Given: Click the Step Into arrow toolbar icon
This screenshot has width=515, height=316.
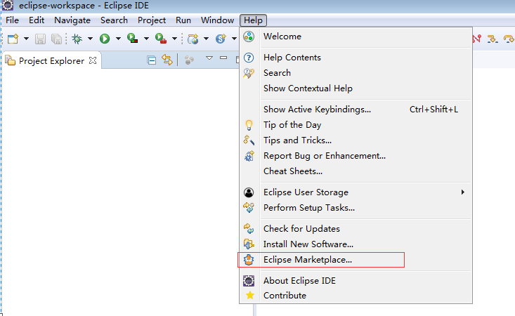Looking at the screenshot, I should point(492,39).
